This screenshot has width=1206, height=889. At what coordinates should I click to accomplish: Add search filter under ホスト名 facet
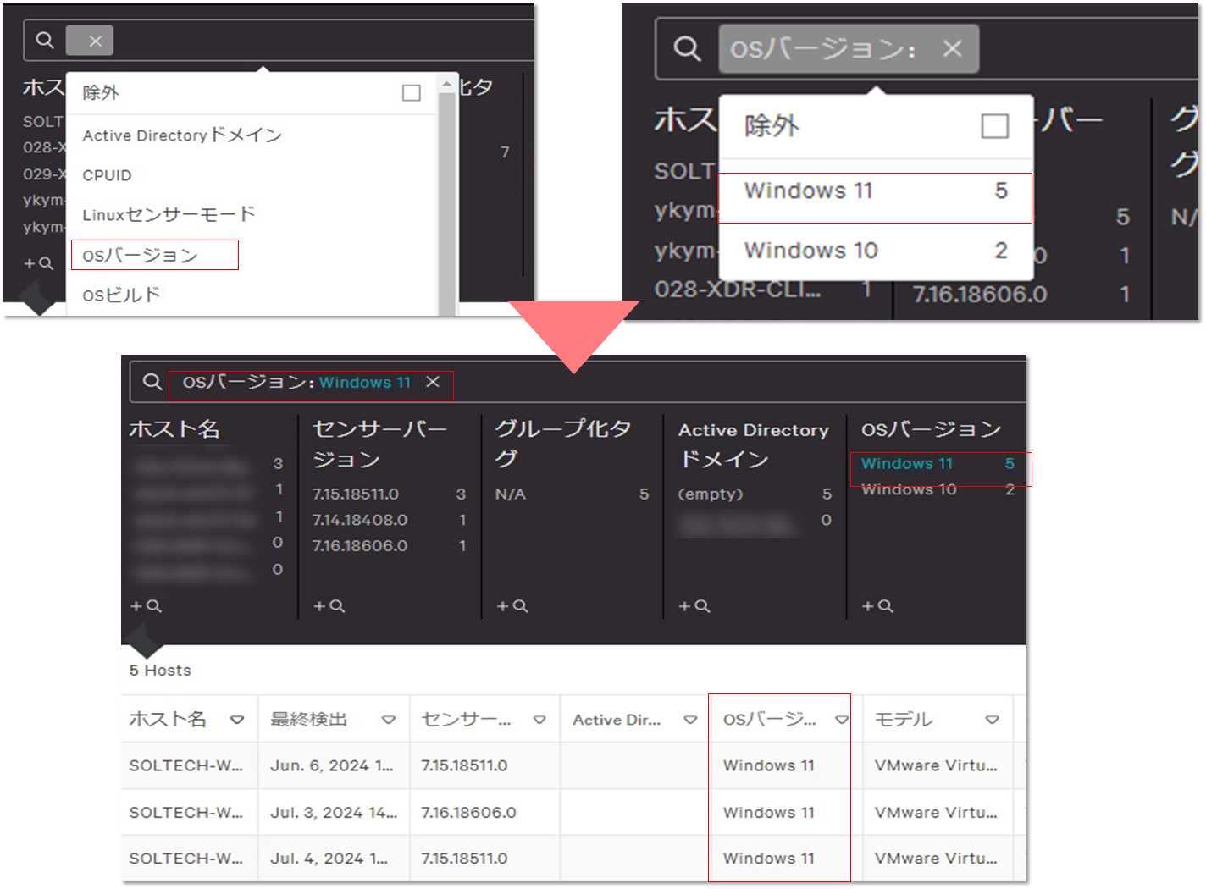click(145, 606)
